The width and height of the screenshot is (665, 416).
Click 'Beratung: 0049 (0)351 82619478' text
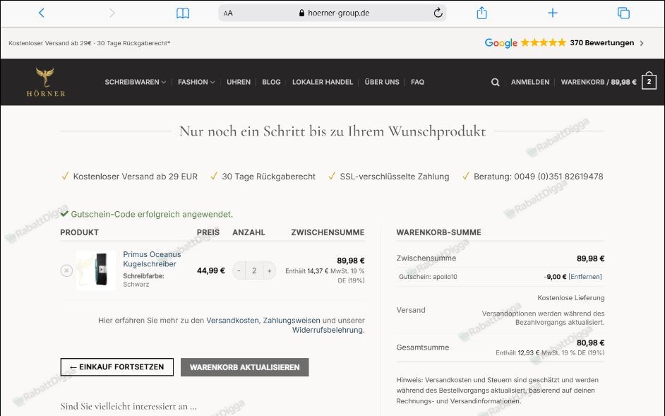coord(538,176)
